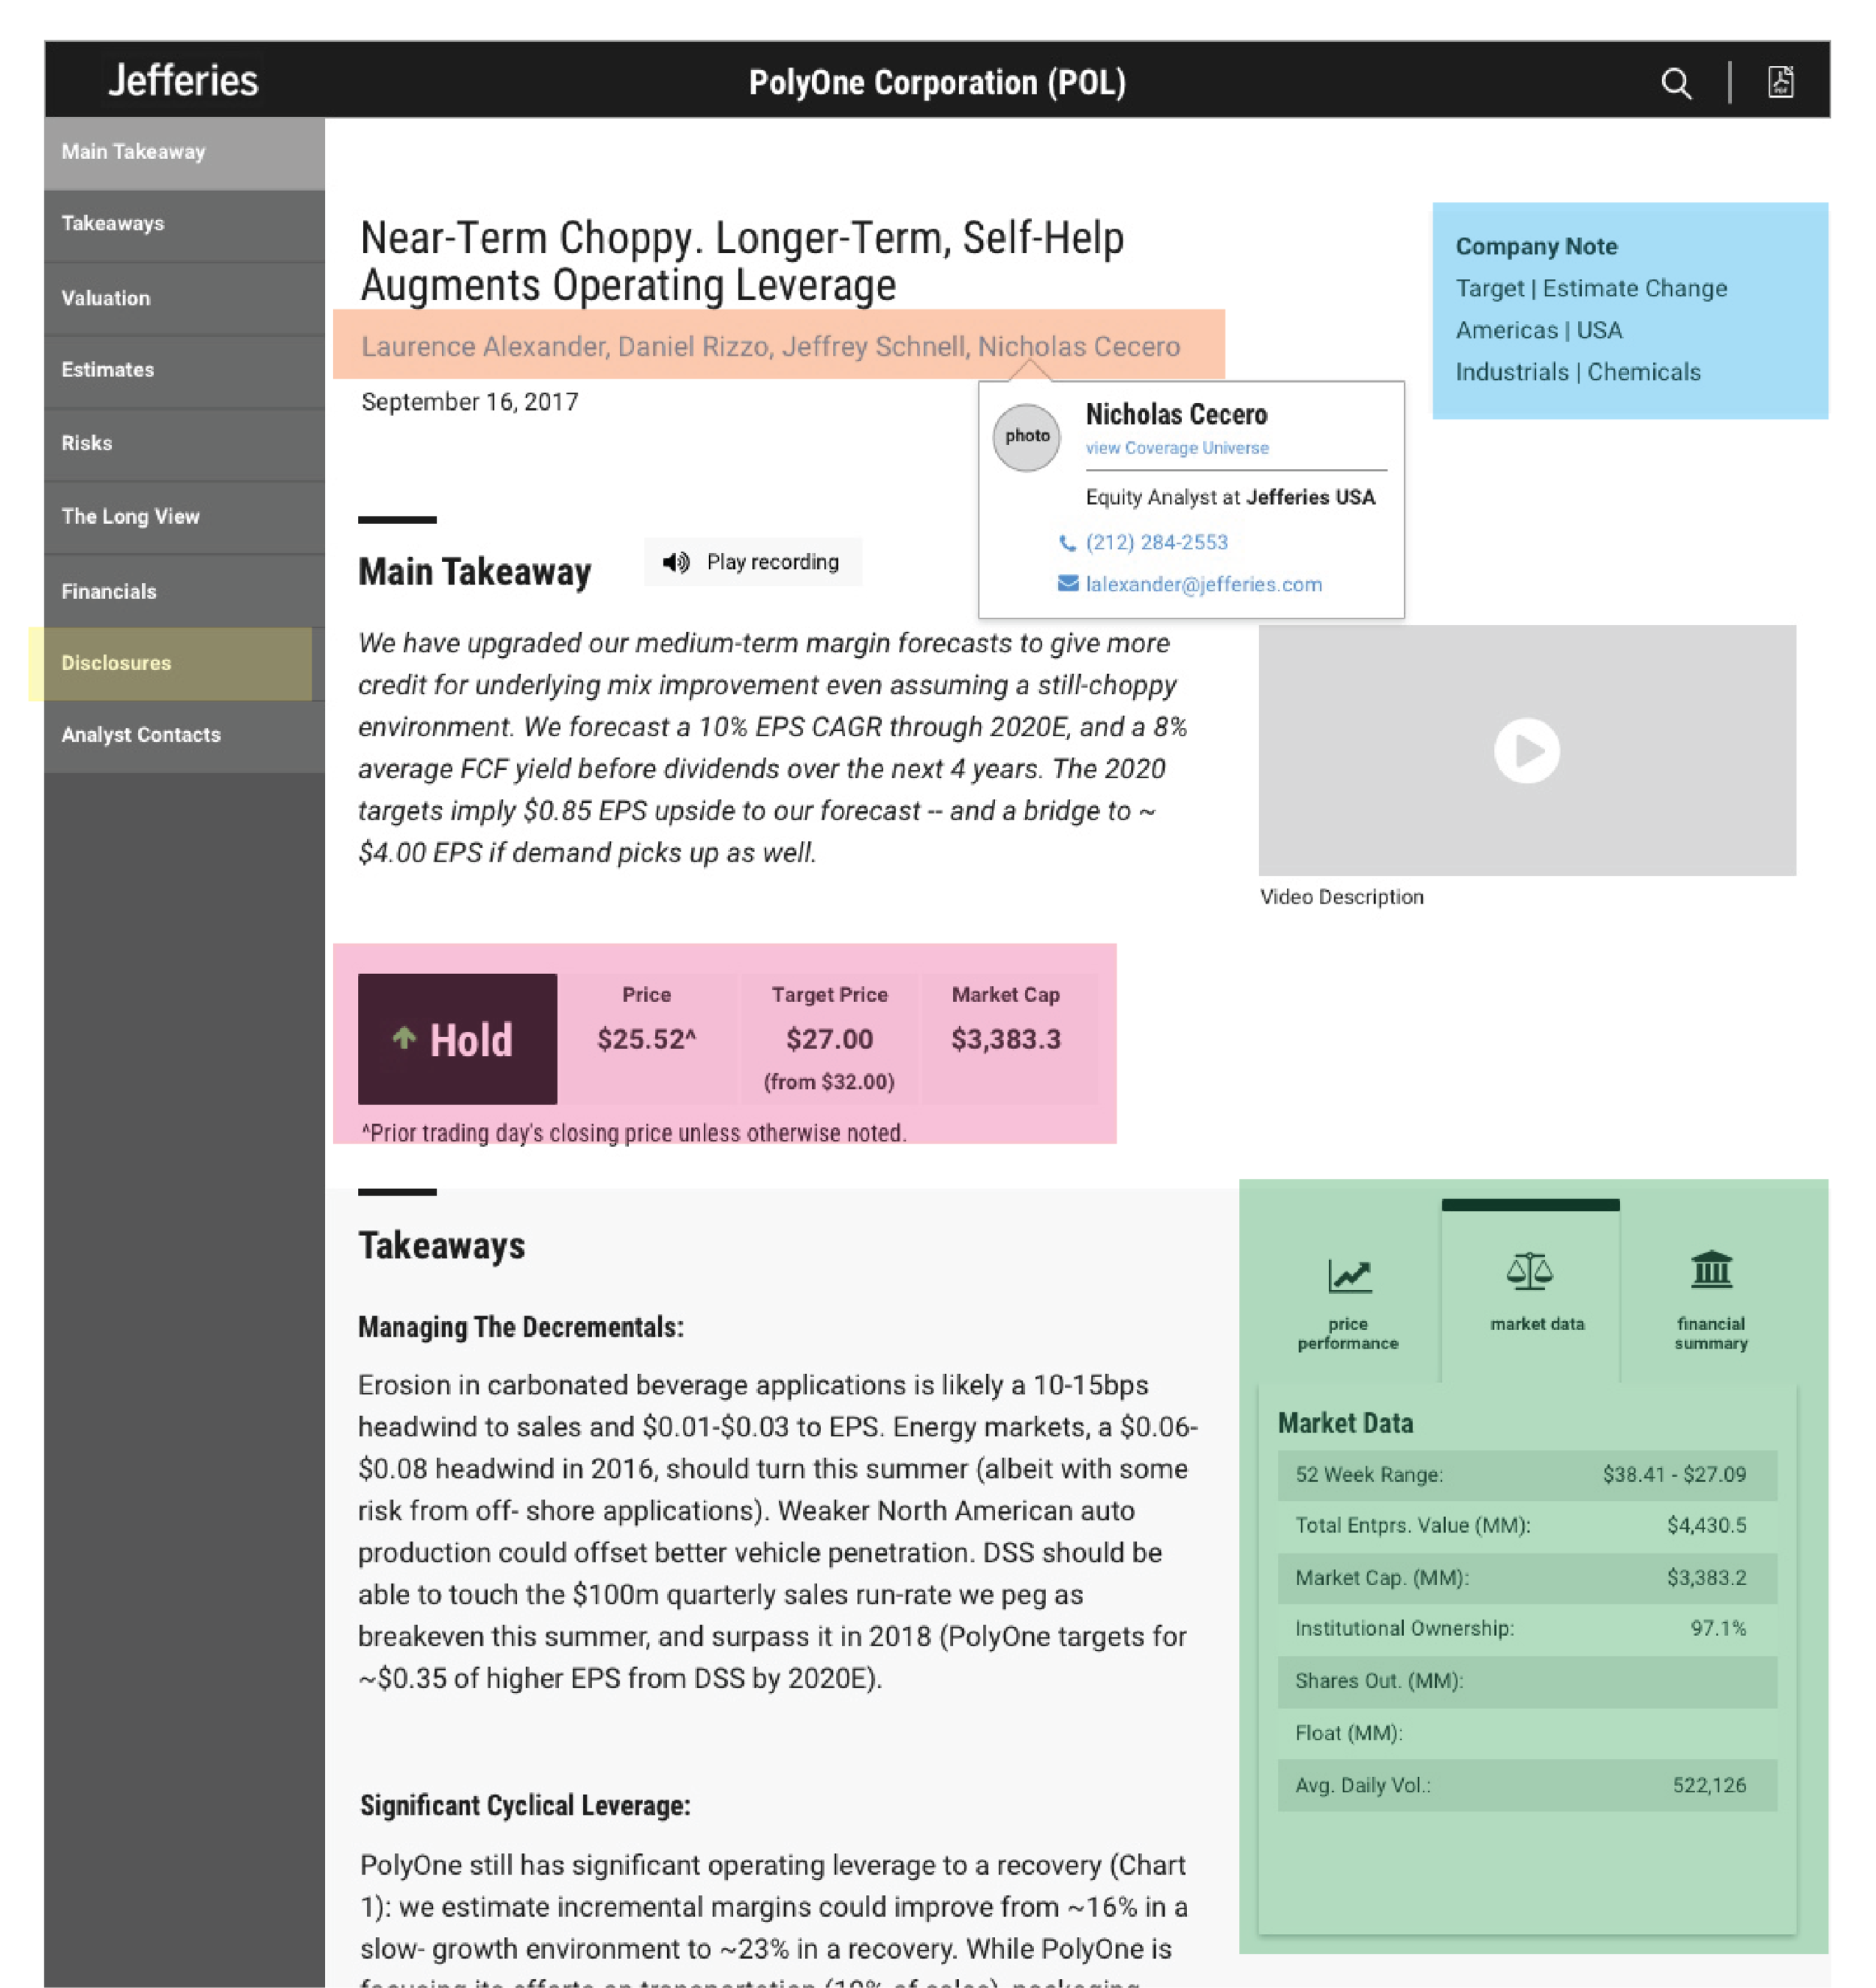Image resolution: width=1876 pixels, height=1988 pixels.
Task: Click Industrials | Chemicals text
Action: coord(1578,372)
